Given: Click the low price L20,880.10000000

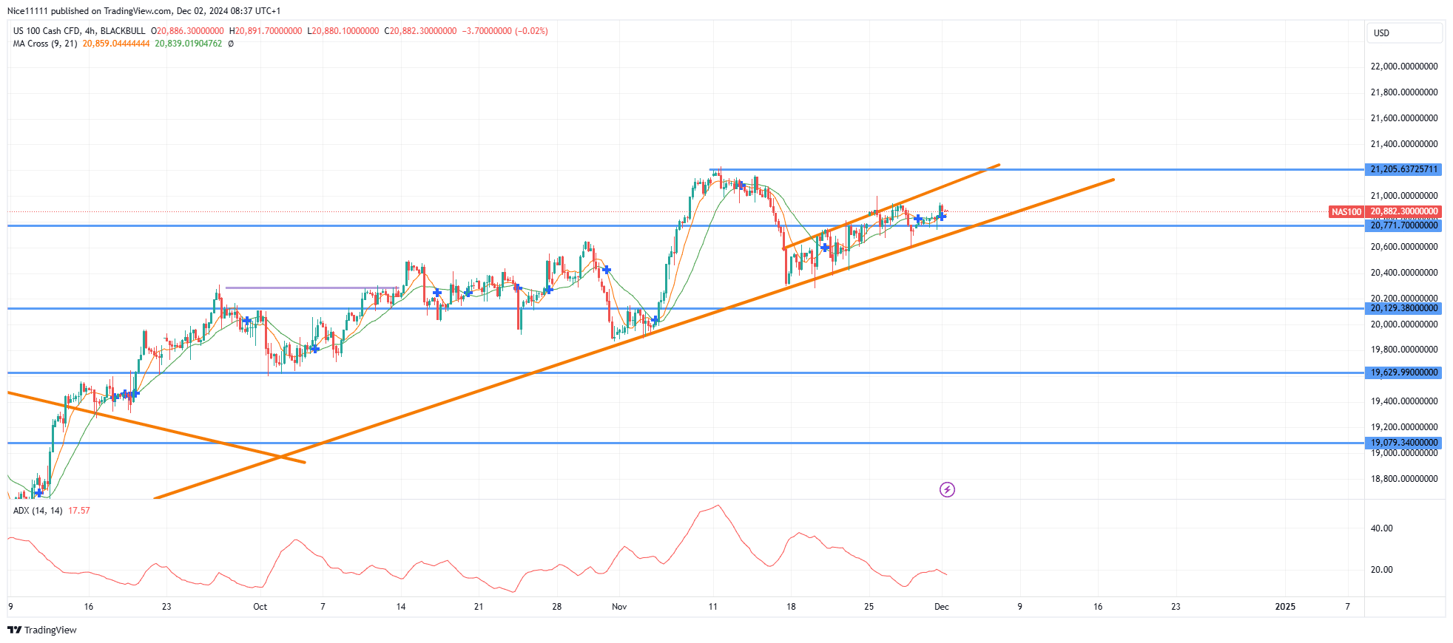Looking at the screenshot, I should coord(343,31).
